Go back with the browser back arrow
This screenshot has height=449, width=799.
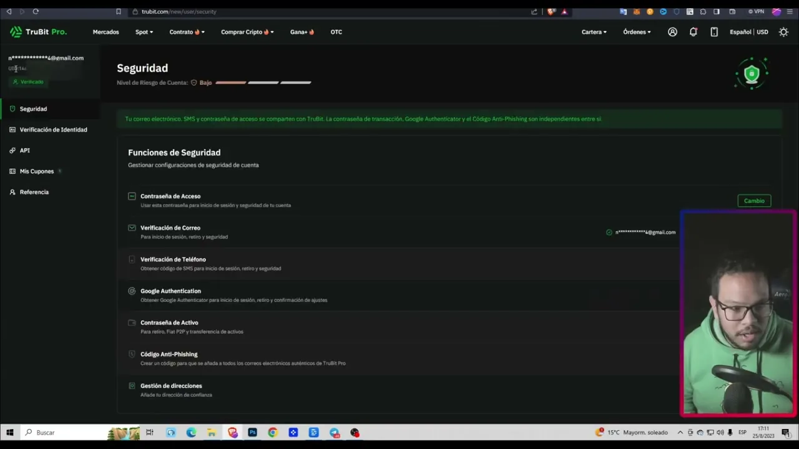(9, 11)
